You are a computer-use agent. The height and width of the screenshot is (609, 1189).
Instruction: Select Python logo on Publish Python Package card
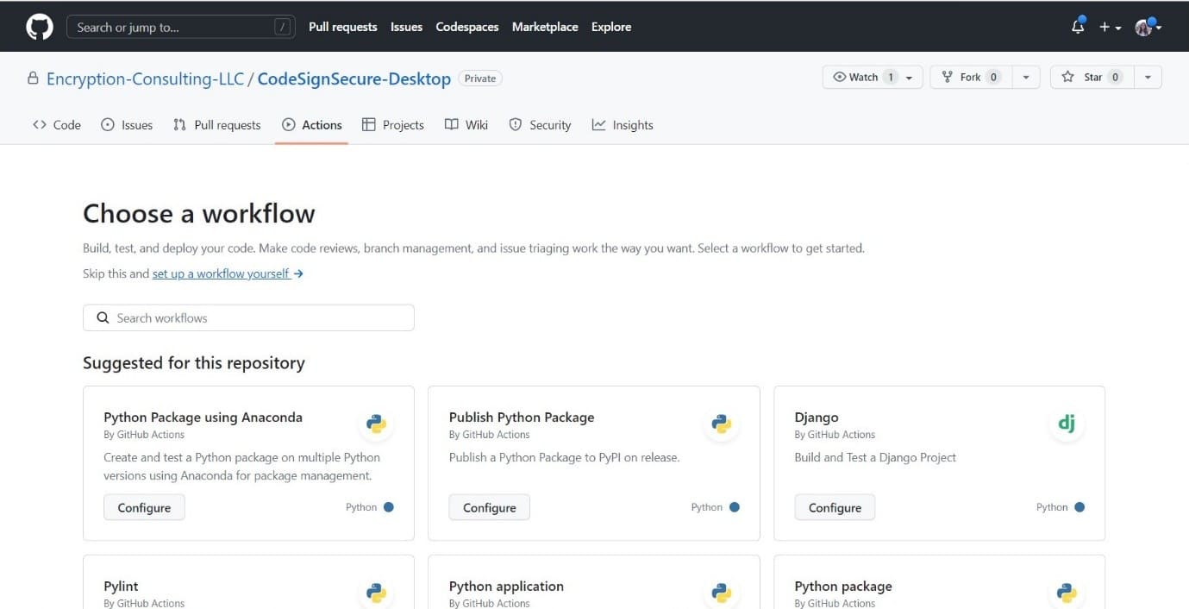722,424
